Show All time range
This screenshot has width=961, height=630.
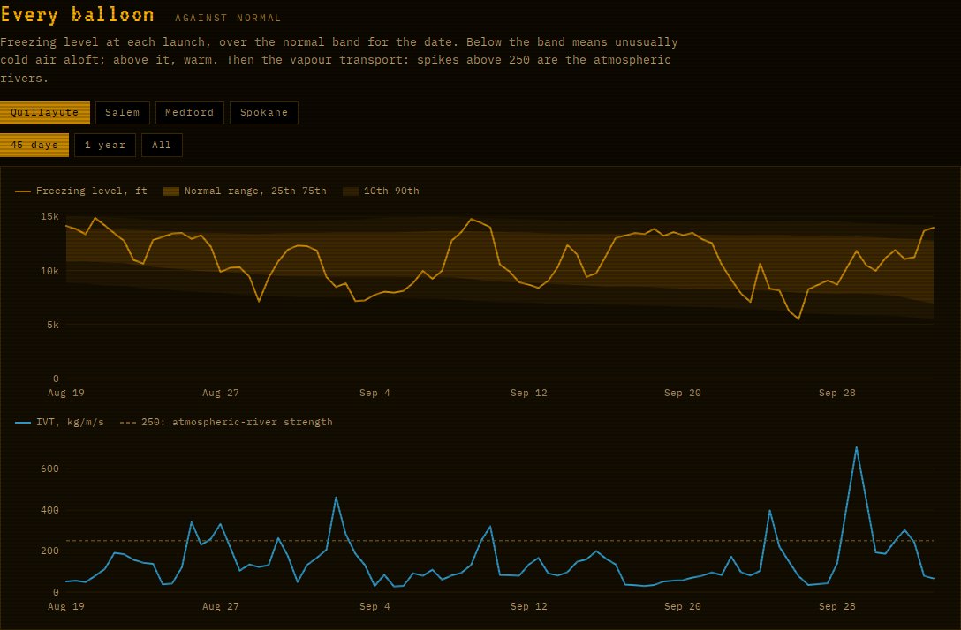pyautogui.click(x=162, y=145)
